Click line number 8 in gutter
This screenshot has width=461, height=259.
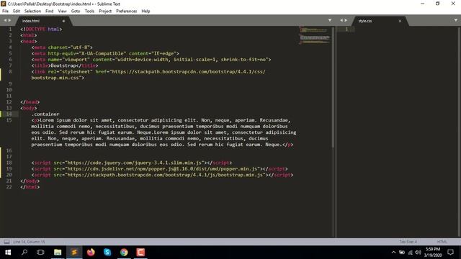10,72
